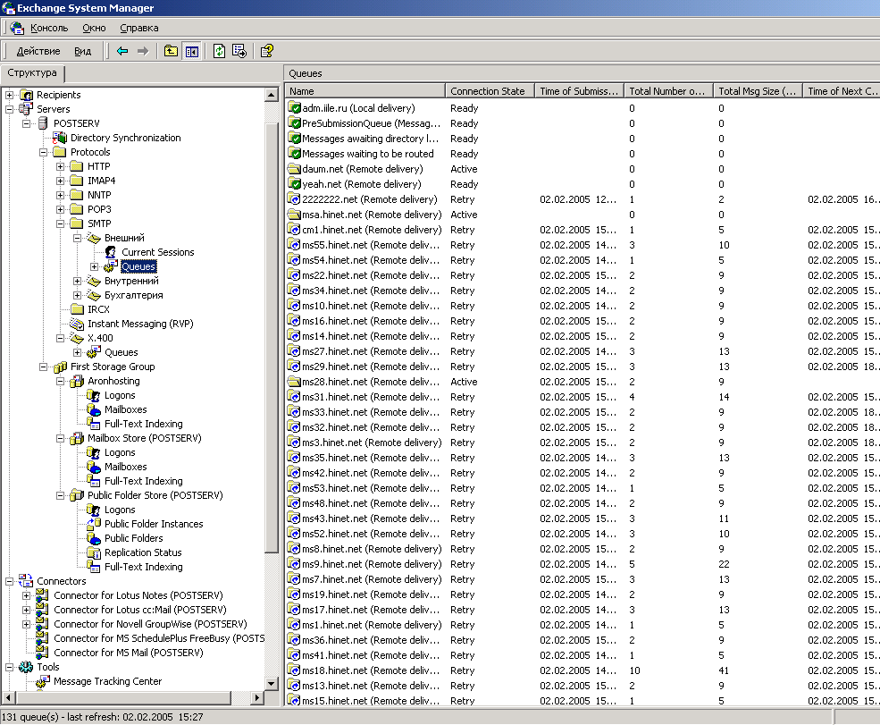Select the IRCX folder
This screenshot has width=880, height=725.
pyautogui.click(x=99, y=309)
